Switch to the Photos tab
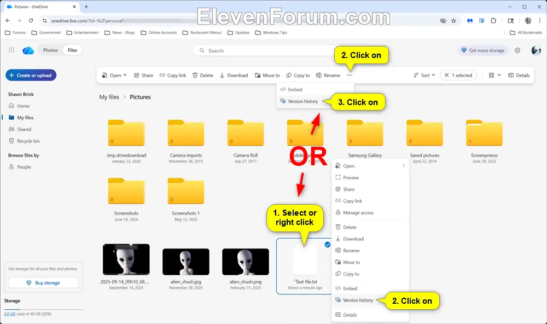 [x=50, y=50]
